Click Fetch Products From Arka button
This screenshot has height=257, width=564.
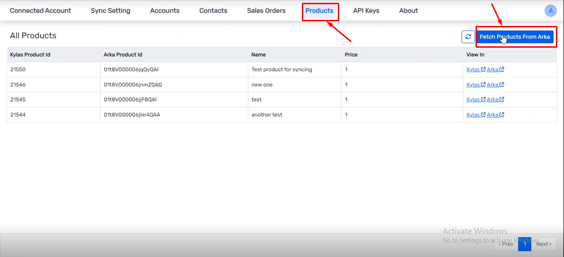[x=515, y=36]
